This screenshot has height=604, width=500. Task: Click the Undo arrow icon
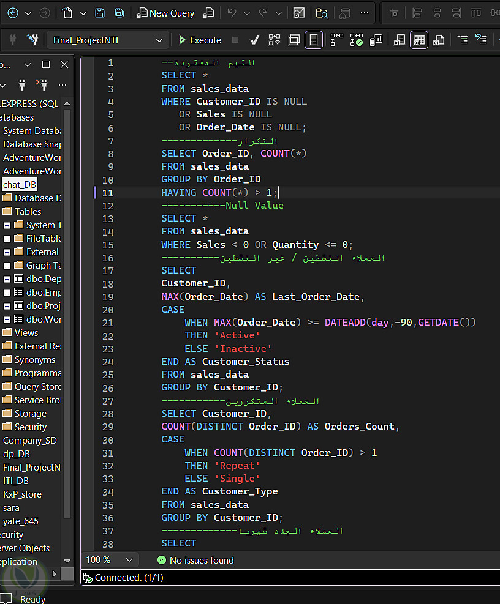[x=232, y=13]
